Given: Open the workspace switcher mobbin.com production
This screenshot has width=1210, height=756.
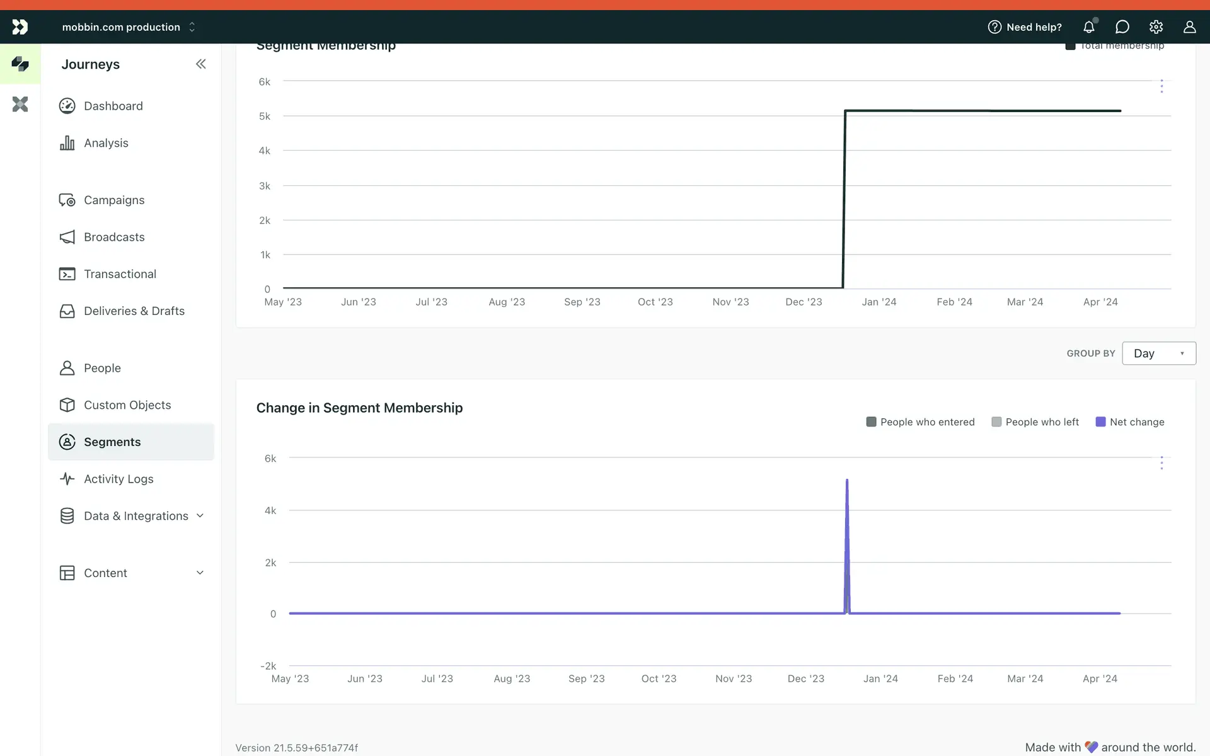Looking at the screenshot, I should pos(129,27).
